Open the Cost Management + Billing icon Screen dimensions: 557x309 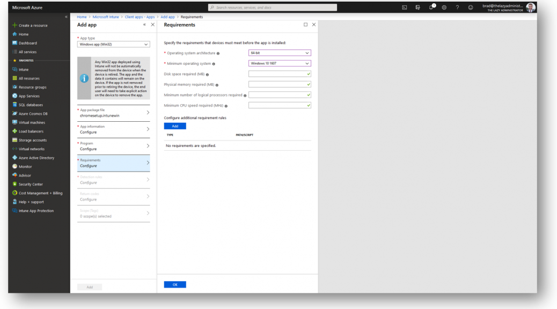[14, 193]
